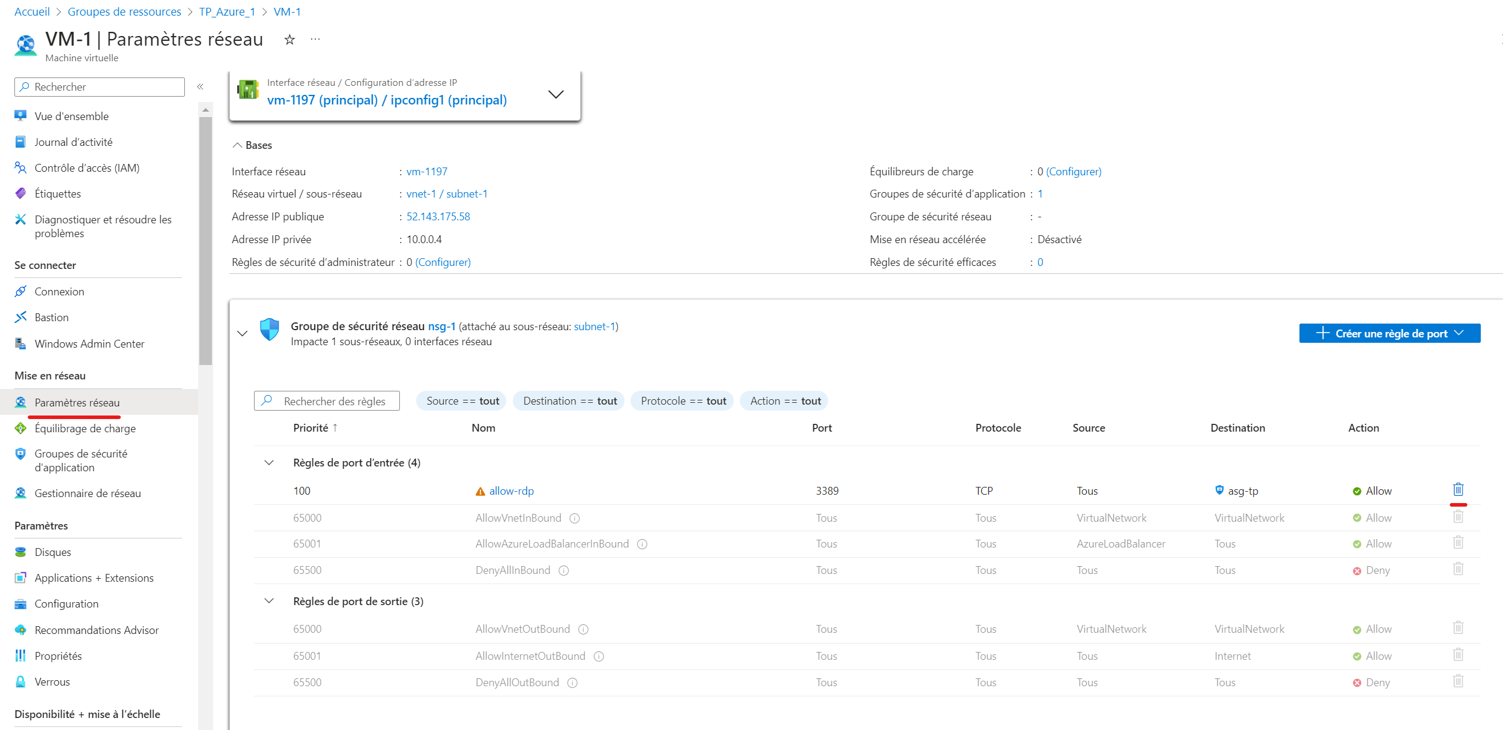Click Créer une règle de port button
This screenshot has height=730, width=1503.
[1389, 333]
